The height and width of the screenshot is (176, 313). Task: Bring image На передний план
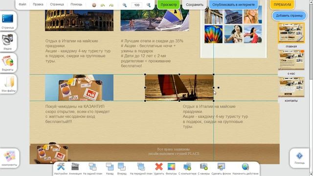click(141, 169)
